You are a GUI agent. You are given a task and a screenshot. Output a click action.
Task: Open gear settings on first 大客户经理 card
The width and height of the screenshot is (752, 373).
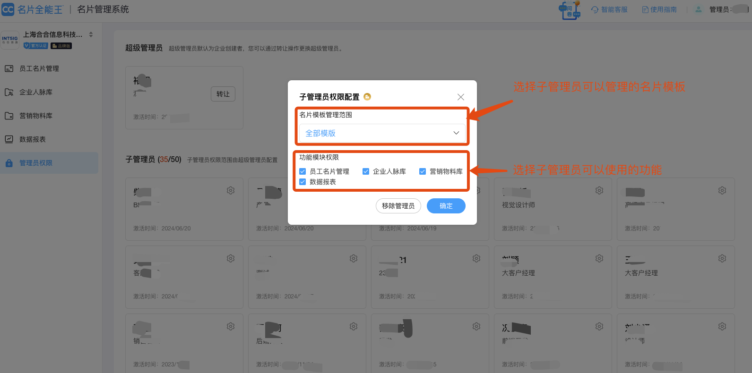click(599, 258)
